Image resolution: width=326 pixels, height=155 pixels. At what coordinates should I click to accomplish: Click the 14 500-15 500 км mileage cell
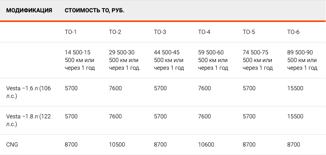(80, 60)
